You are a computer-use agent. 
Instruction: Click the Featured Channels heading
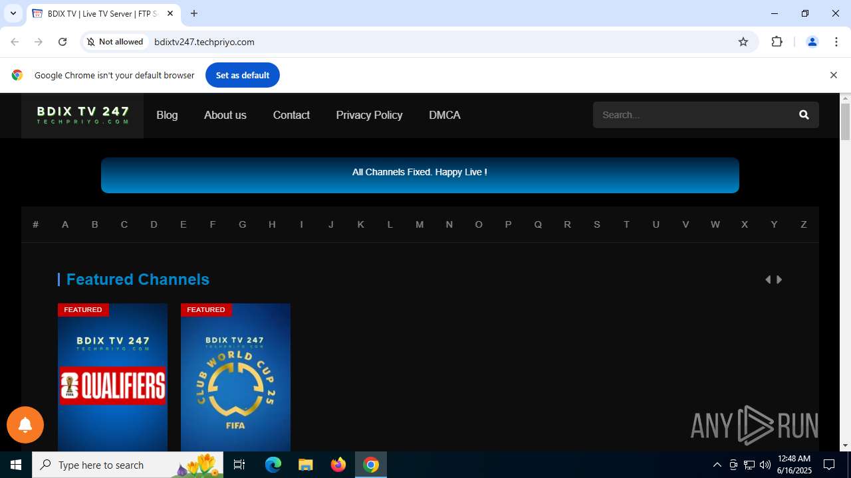[x=138, y=279]
